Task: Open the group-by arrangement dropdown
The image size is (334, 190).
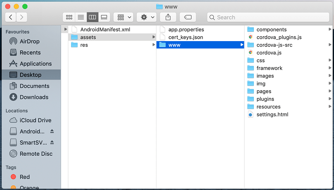Action: click(123, 17)
